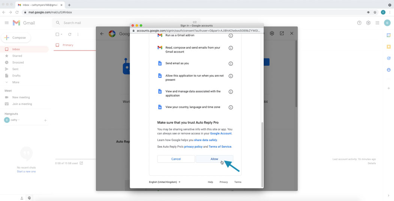Viewport: 394px width, 201px height.
Task: Open info for View and manage data
Action: 231,92
